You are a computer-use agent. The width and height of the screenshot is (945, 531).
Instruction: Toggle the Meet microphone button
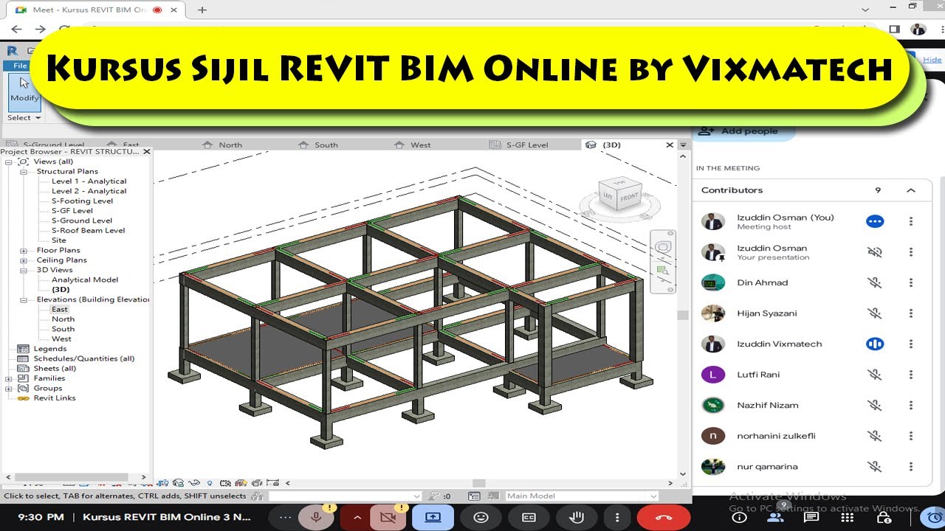pyautogui.click(x=316, y=517)
